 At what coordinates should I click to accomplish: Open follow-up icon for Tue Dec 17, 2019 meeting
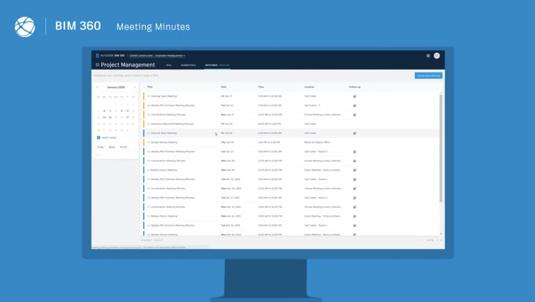pyautogui.click(x=355, y=198)
